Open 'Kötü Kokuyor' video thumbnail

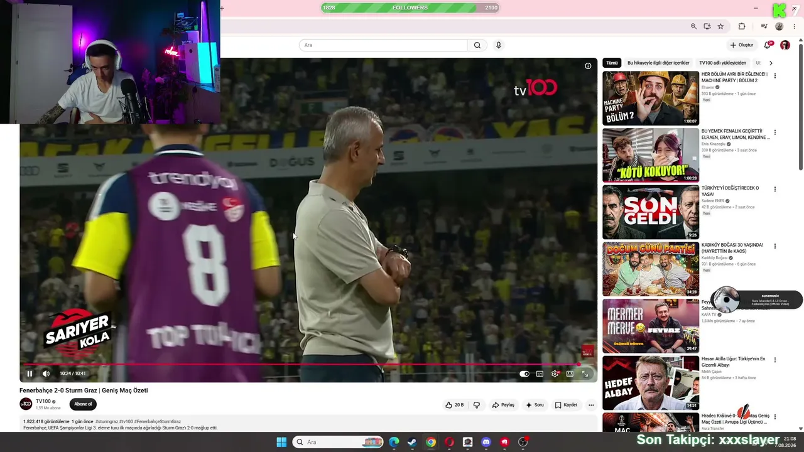(x=651, y=155)
